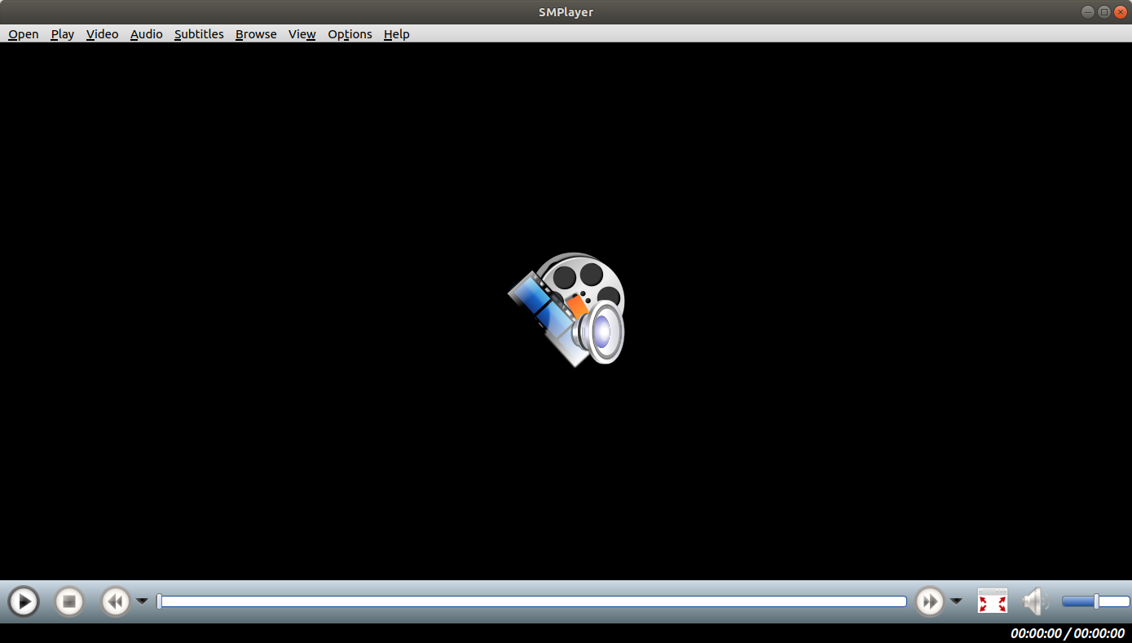Click the Play button
The image size is (1132, 643).
[24, 602]
